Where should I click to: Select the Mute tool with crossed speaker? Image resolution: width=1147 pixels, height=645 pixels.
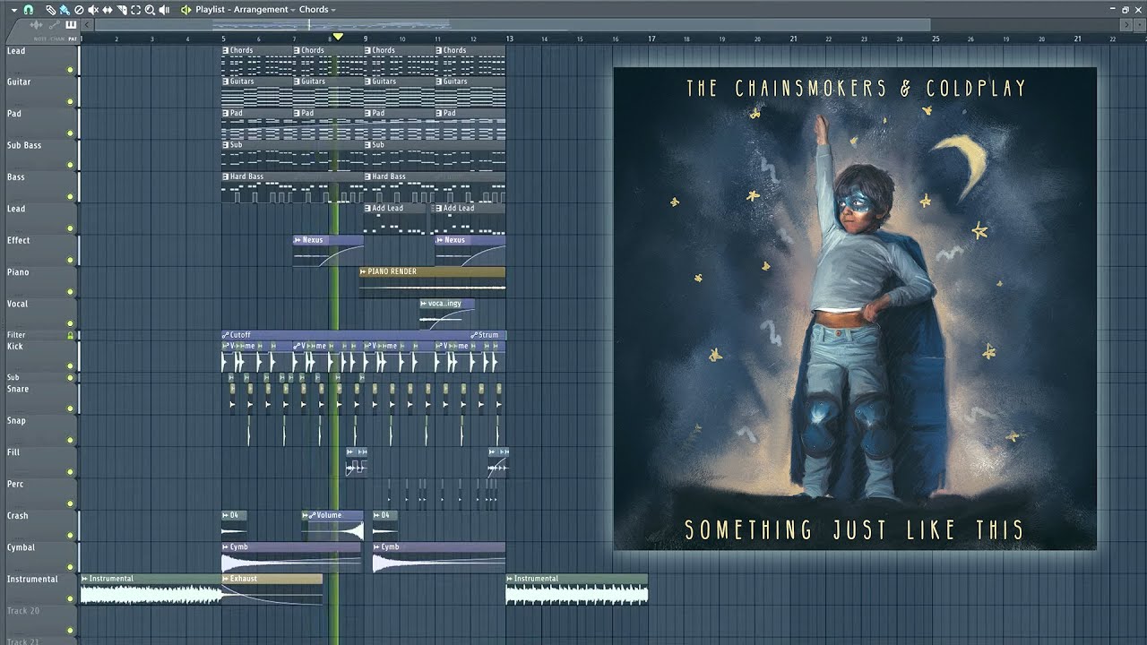[93, 10]
